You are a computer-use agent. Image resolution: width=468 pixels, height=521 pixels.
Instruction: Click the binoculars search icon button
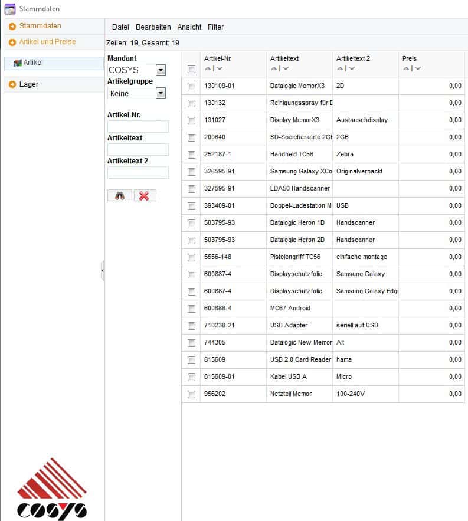(120, 195)
